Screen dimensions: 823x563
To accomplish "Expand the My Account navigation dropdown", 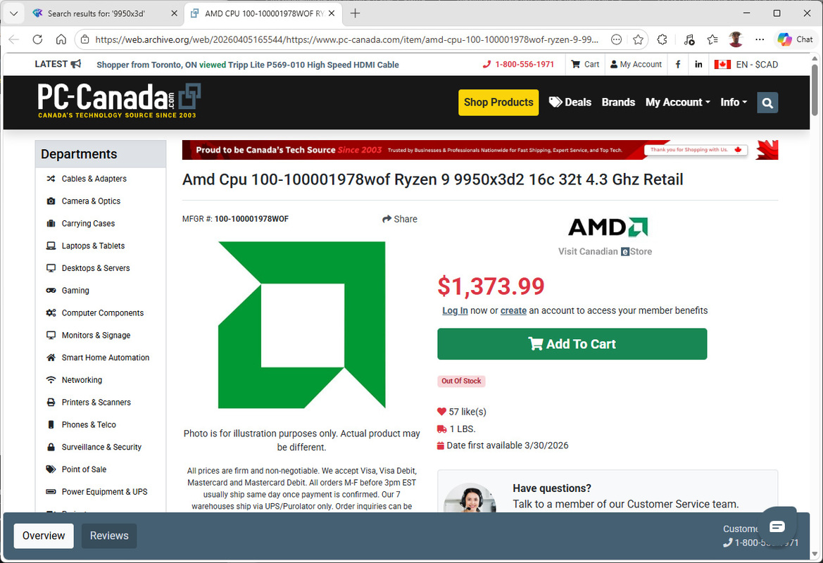I will point(677,102).
